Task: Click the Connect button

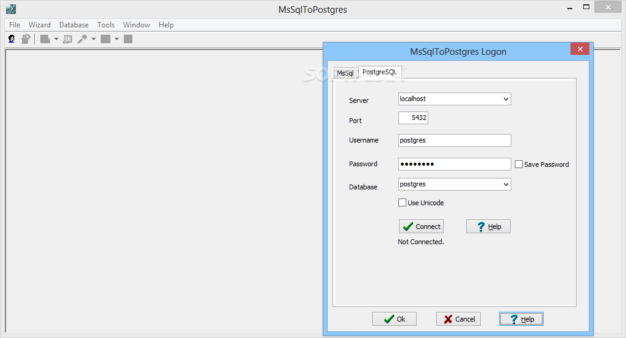Action: pyautogui.click(x=421, y=227)
